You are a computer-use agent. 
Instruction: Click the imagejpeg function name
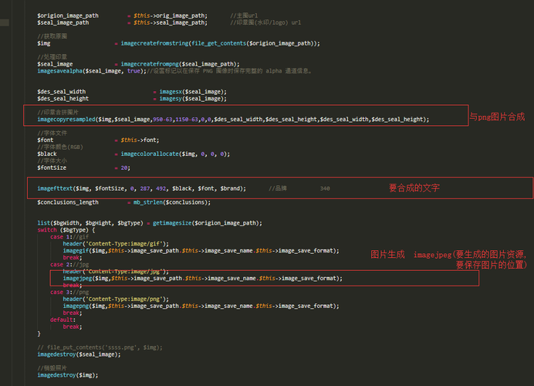[77, 279]
